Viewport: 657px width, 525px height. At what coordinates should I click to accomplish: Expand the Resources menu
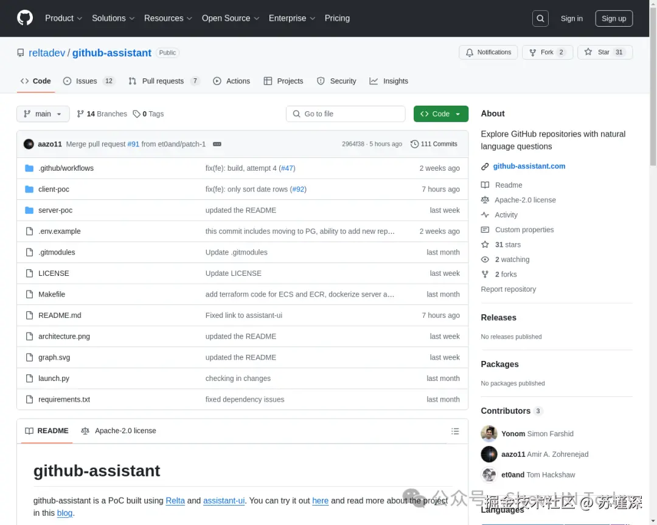coord(168,18)
